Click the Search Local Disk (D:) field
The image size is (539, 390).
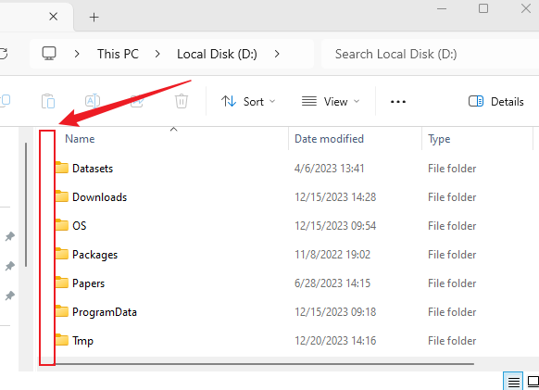(x=430, y=54)
